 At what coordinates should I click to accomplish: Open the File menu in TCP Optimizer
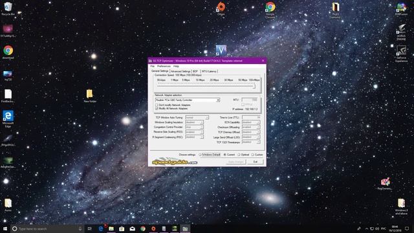coord(153,66)
